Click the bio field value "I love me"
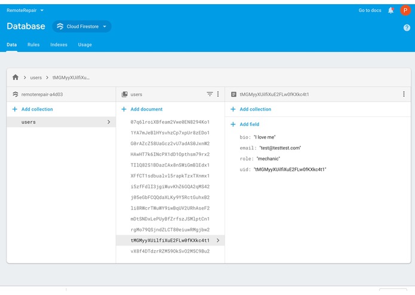Viewport: 415px width, 295px height. pyautogui.click(x=265, y=137)
